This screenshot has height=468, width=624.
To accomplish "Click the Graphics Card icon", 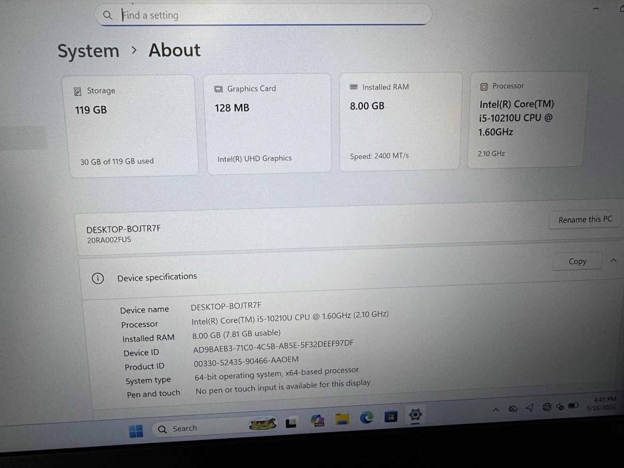I will 218,89.
